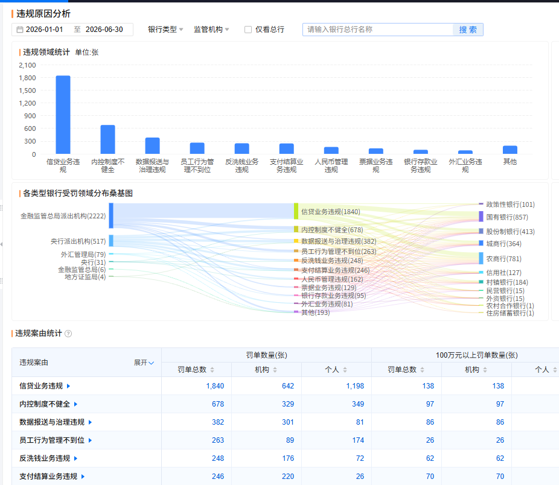Open the 监管机构 dropdown

point(211,30)
